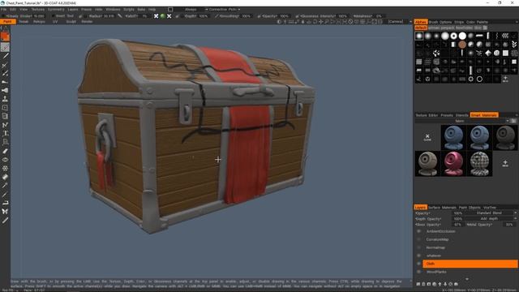
Task: Open the penpack alpha folder
Action: [x=448, y=28]
